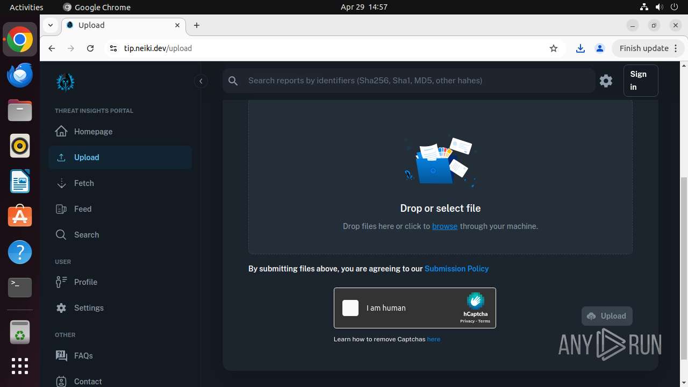The height and width of the screenshot is (387, 688).
Task: Bookmark this page with the star
Action: pos(554,48)
